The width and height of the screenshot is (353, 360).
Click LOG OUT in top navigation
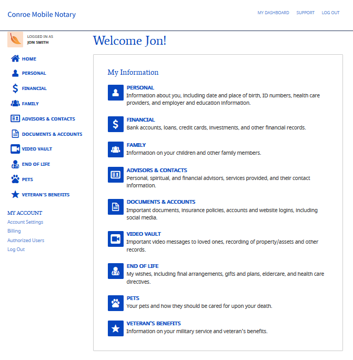pyautogui.click(x=330, y=13)
